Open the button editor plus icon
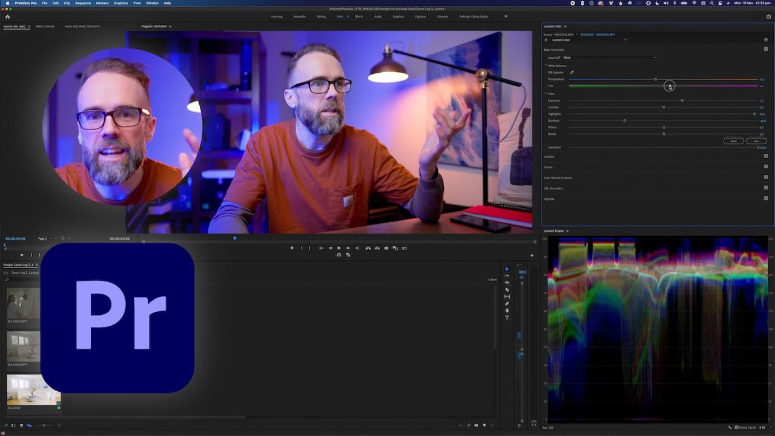This screenshot has height=436, width=775. (x=532, y=255)
